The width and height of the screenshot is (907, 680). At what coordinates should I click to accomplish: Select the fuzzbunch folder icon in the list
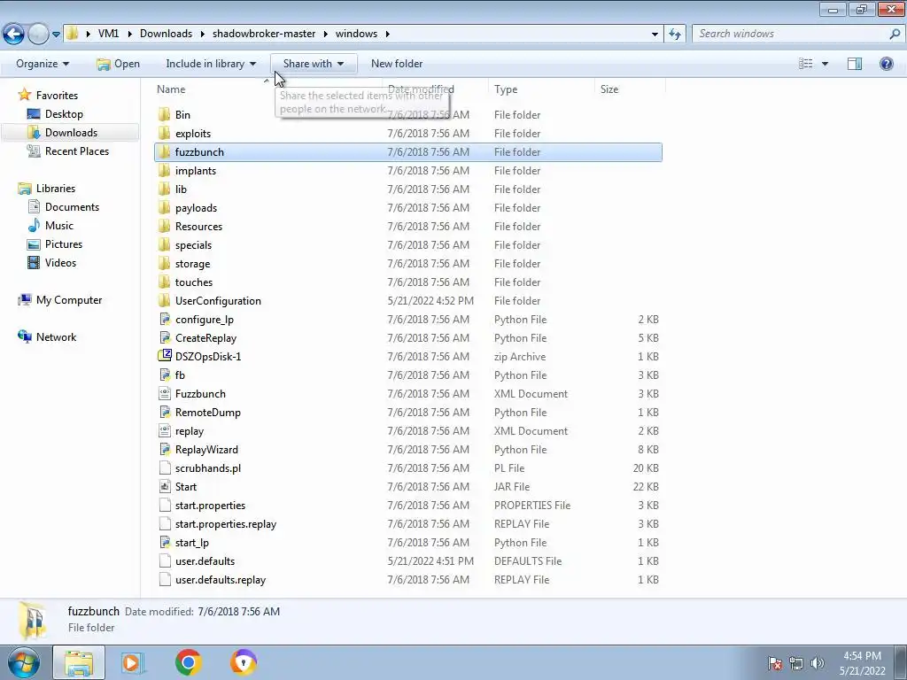(164, 151)
